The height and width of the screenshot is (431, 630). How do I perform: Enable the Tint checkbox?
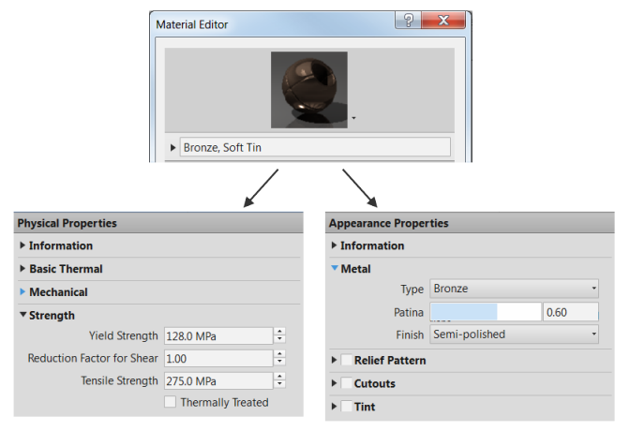tap(346, 406)
